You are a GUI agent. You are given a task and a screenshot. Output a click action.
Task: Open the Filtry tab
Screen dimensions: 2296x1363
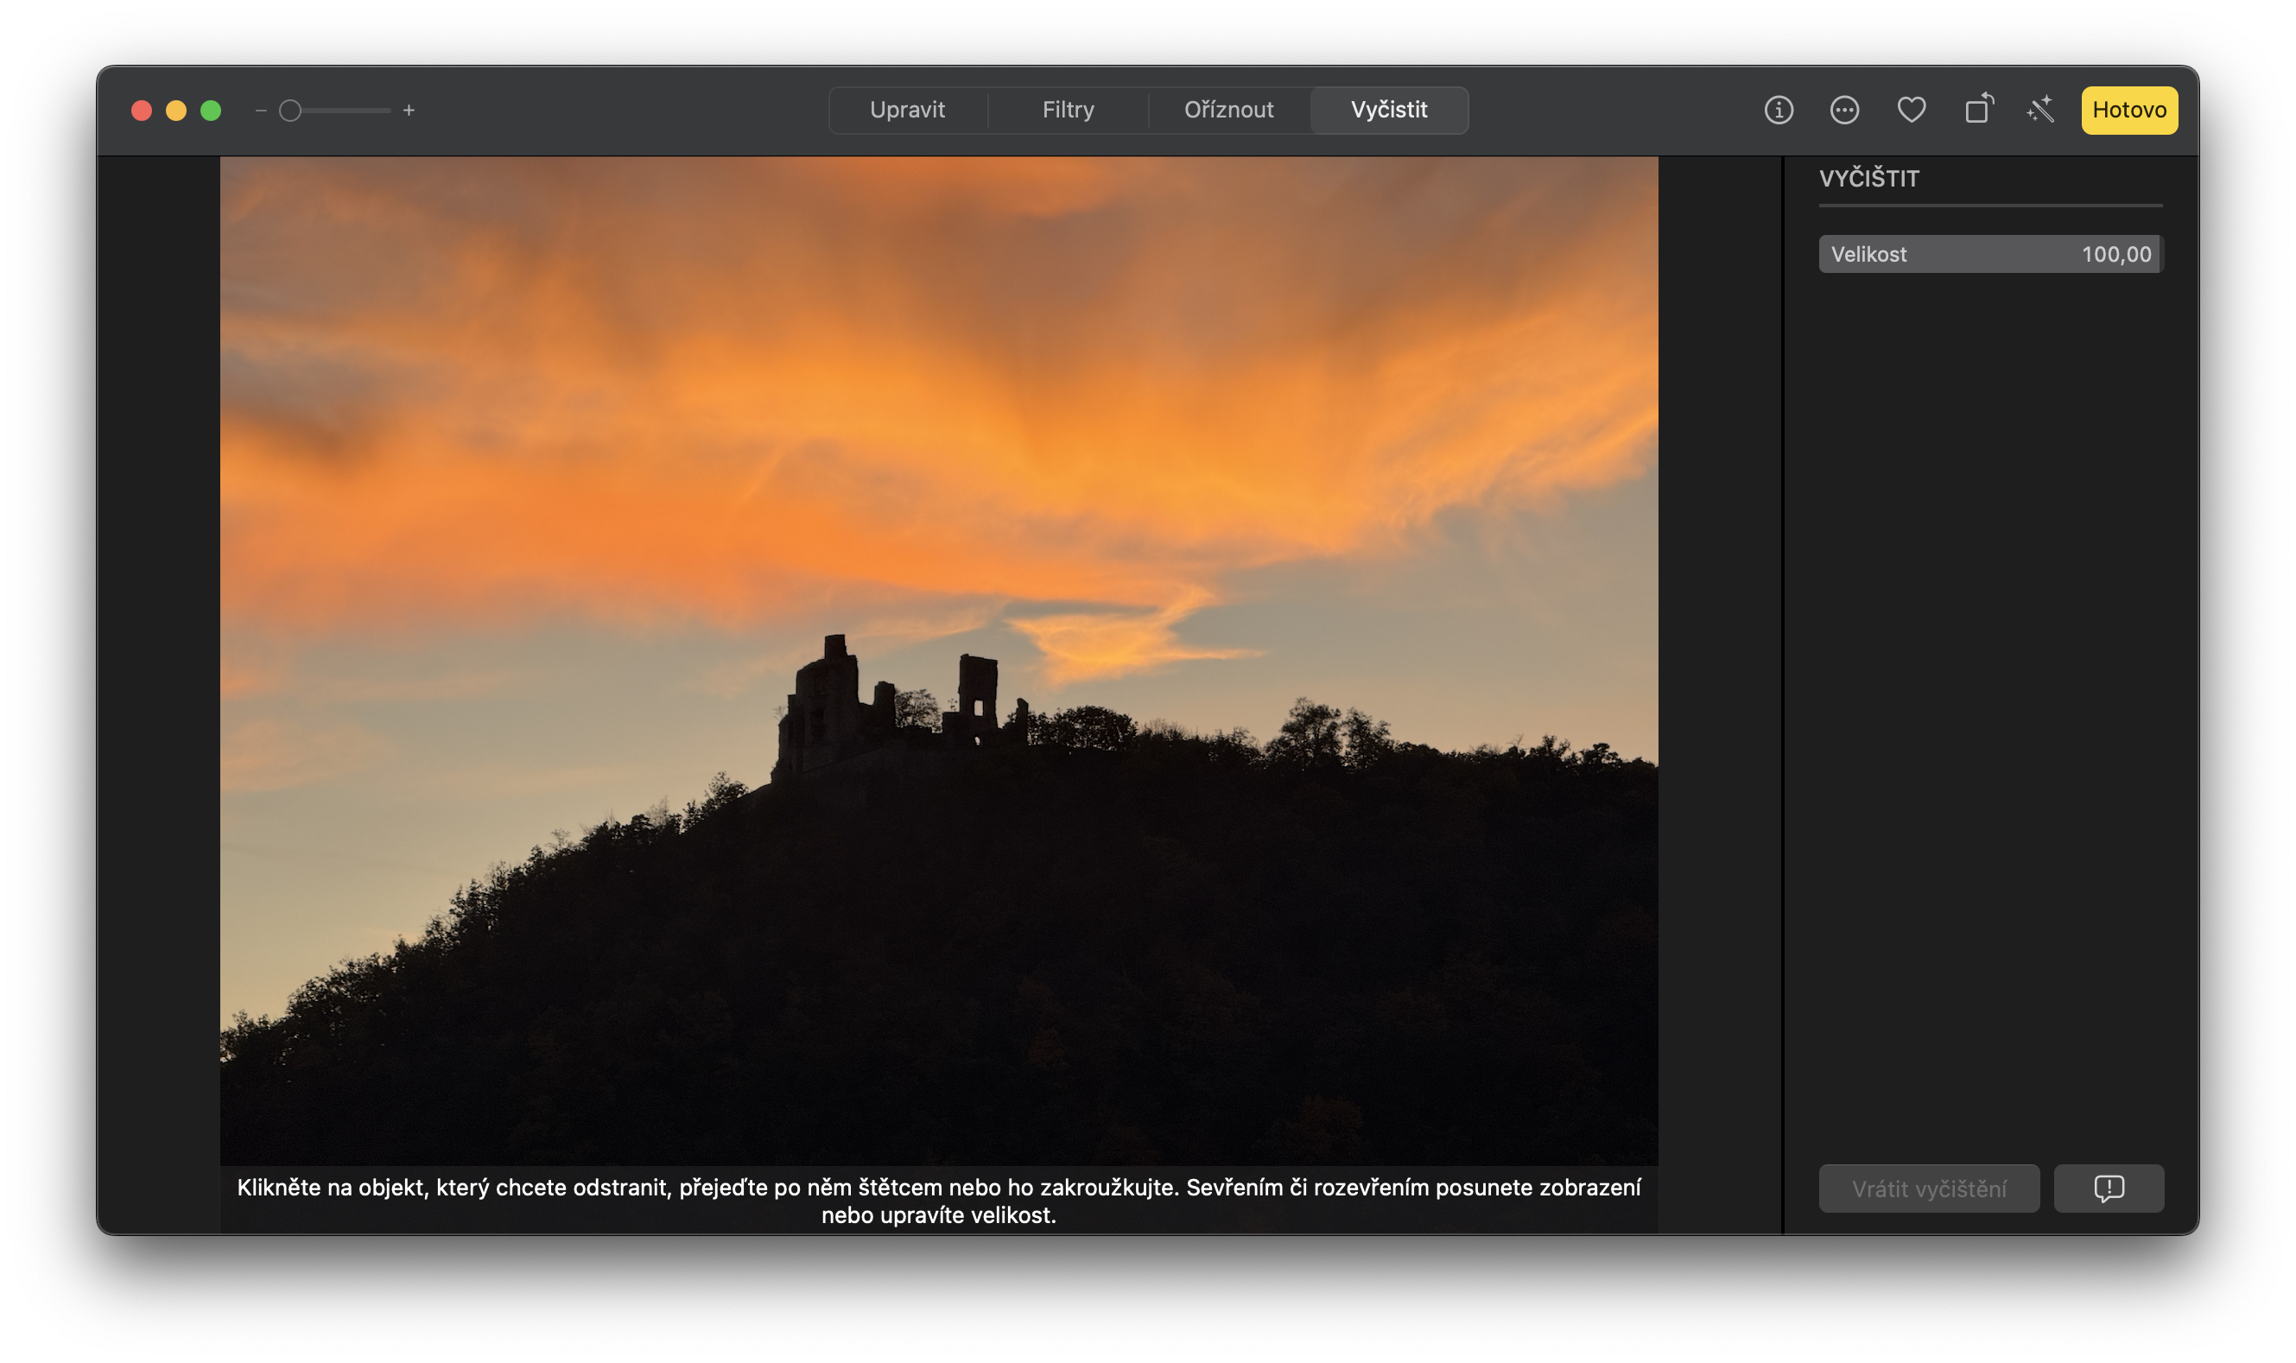(1069, 110)
